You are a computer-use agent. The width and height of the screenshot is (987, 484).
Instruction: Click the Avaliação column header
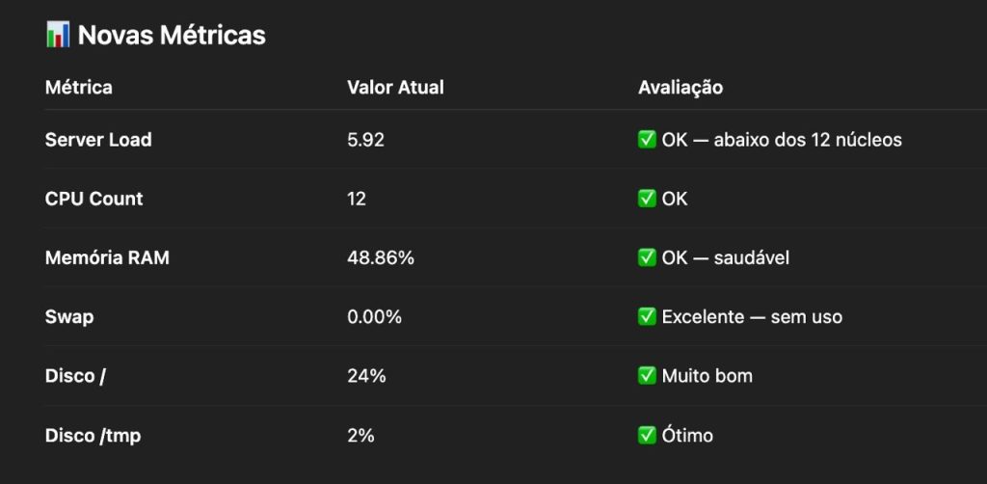(x=680, y=88)
